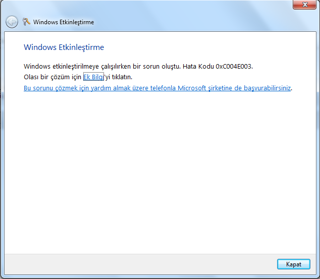
Task: Click the 'Olası bir çözüm için' text
Action: point(52,77)
